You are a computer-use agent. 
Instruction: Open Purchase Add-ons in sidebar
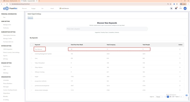[x=8, y=42]
